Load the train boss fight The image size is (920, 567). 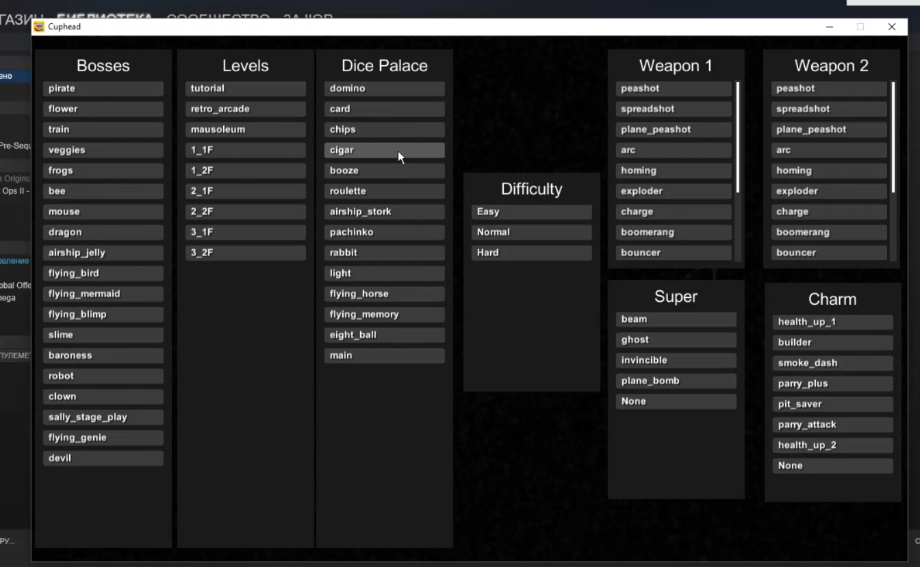pyautogui.click(x=103, y=130)
